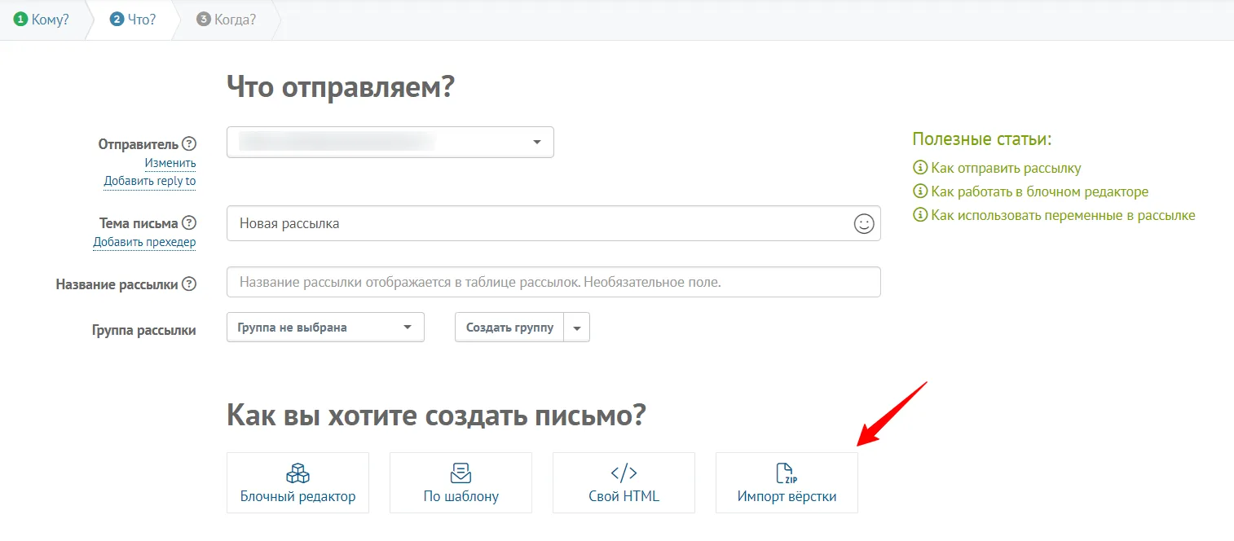Go to Когда? step tab
The image size is (1234, 541).
[x=227, y=20]
